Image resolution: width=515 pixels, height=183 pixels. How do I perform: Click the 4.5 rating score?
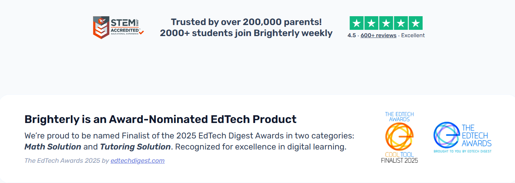pyautogui.click(x=351, y=35)
